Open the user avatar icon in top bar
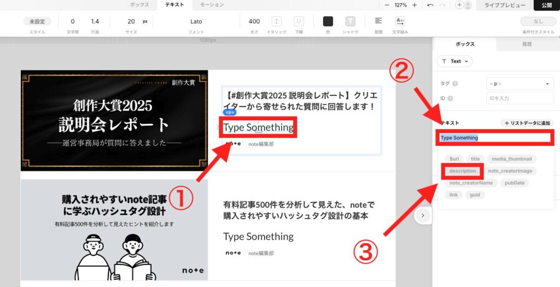Image resolution: width=560 pixels, height=287 pixels. (x=468, y=5)
